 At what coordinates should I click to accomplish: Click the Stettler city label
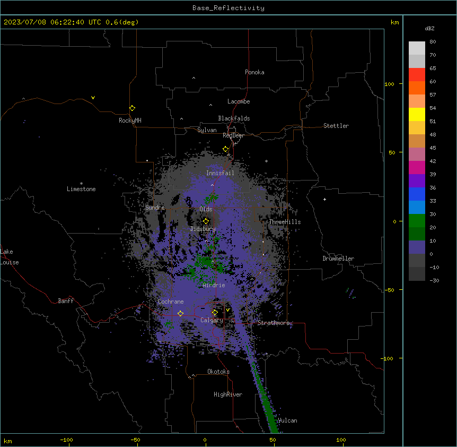[x=336, y=126]
